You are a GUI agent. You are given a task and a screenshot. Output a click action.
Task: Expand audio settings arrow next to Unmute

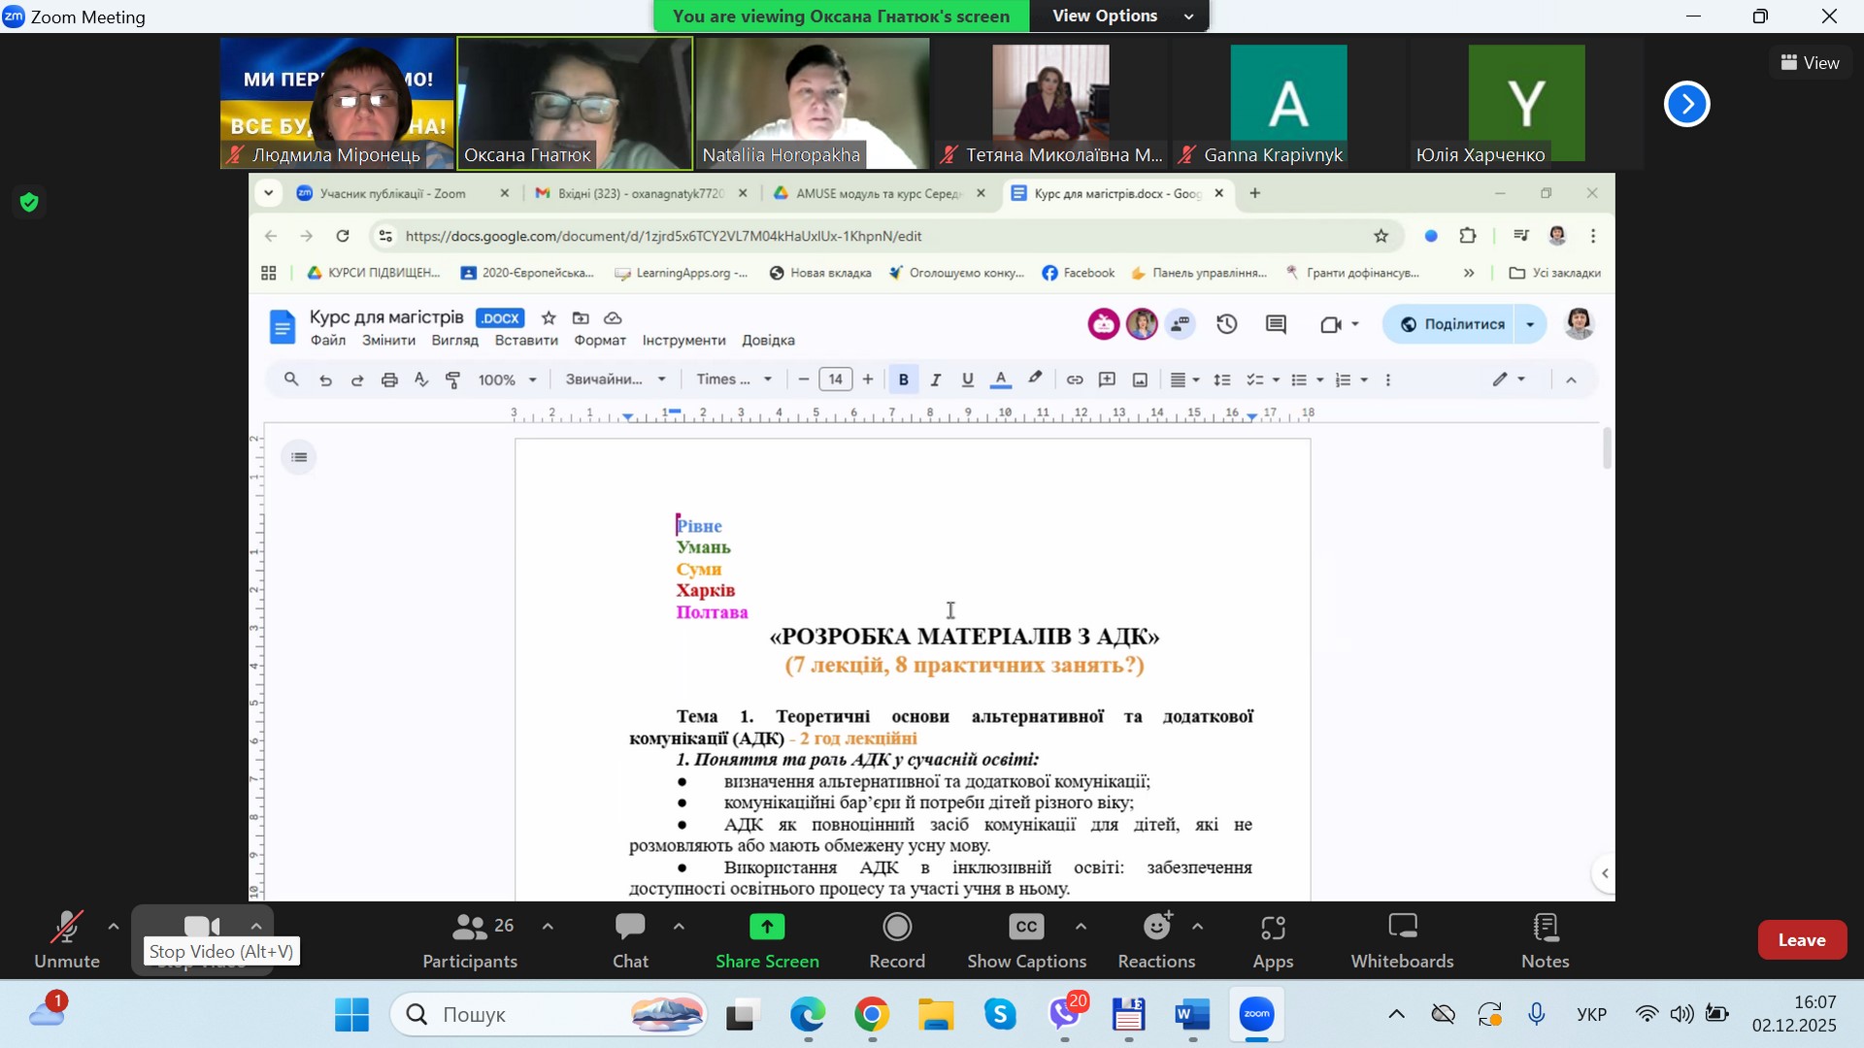pyautogui.click(x=114, y=927)
